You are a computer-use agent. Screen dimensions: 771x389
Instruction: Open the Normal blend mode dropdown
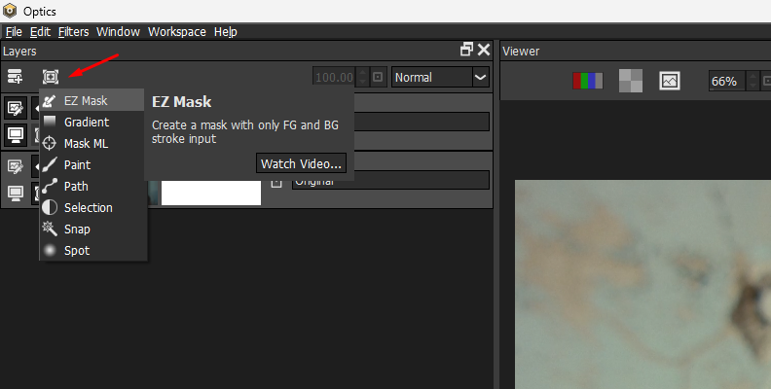click(440, 77)
